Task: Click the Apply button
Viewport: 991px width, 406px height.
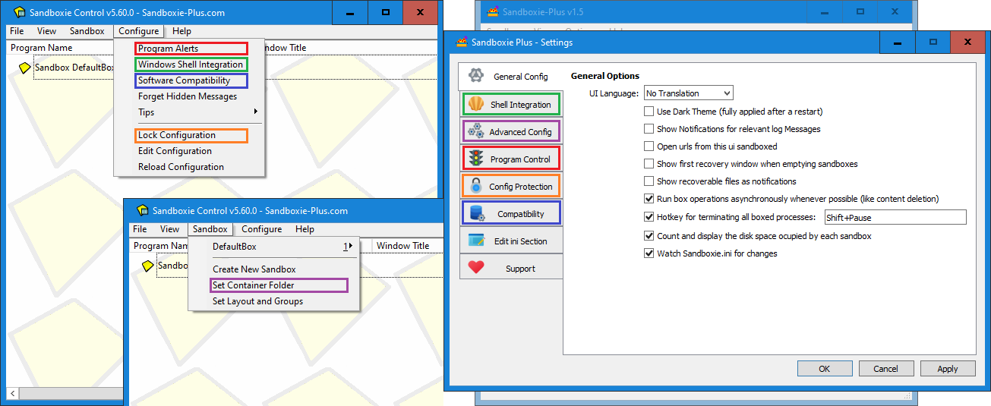Action: [947, 369]
